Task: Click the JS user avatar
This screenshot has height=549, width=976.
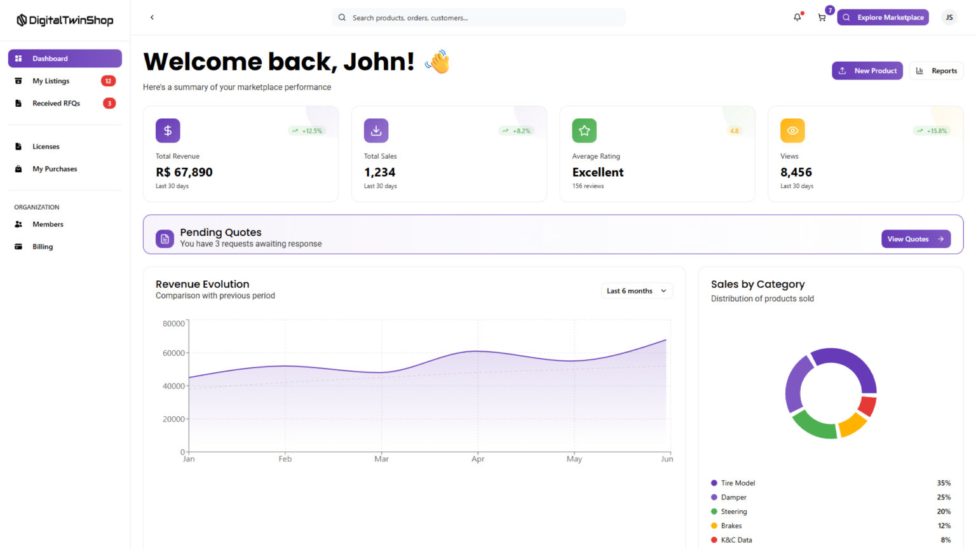Action: coord(949,18)
